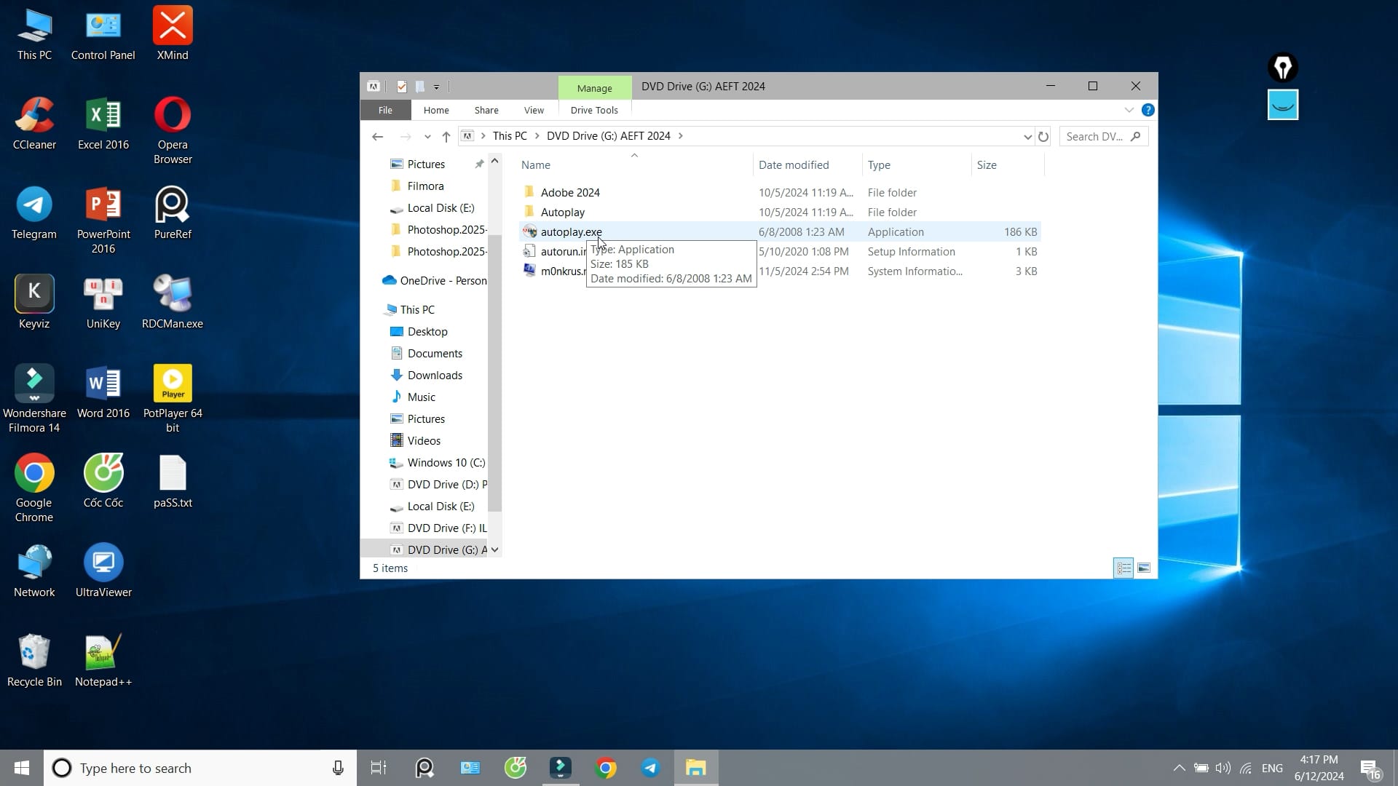Click This PC in the address bar
Viewport: 1398px width, 786px height.
[x=510, y=136]
